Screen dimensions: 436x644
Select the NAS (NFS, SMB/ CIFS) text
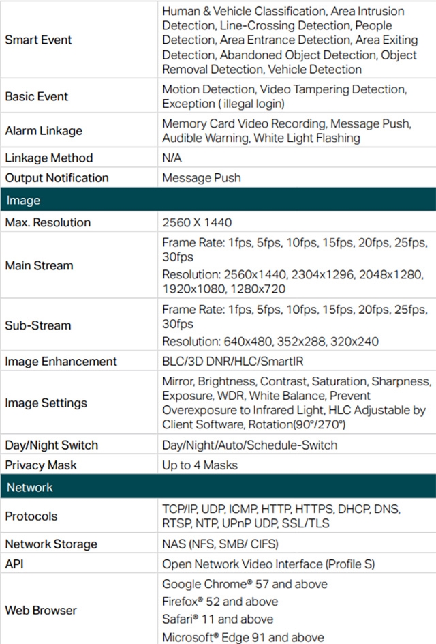point(220,544)
